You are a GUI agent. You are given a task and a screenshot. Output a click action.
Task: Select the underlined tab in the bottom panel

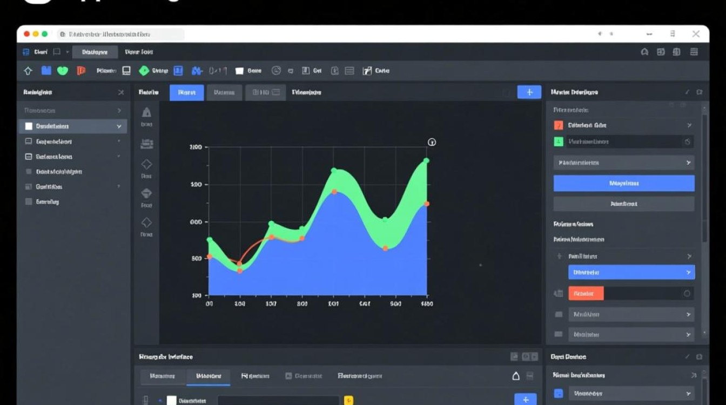(208, 376)
